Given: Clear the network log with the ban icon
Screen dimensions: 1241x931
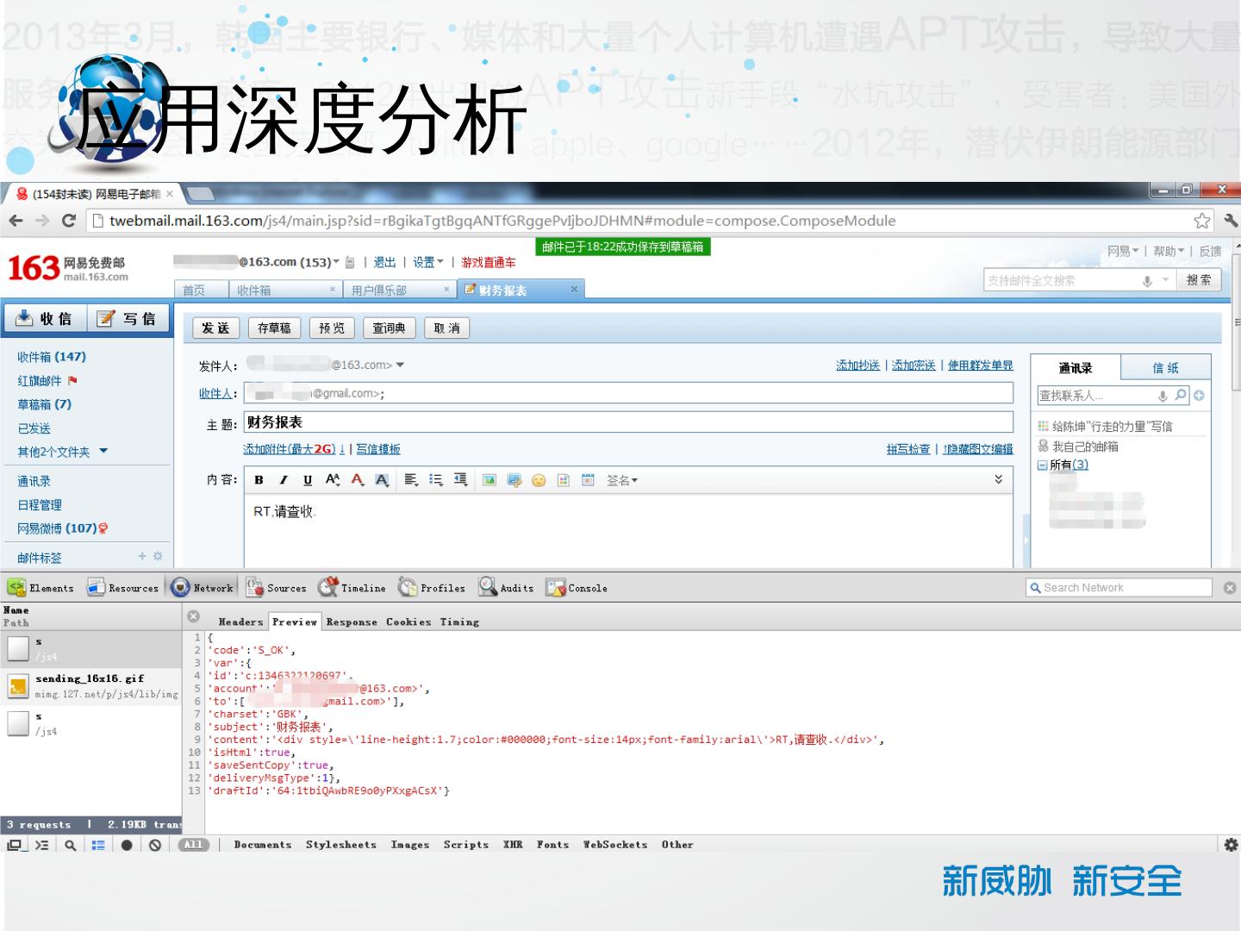Looking at the screenshot, I should [x=155, y=845].
